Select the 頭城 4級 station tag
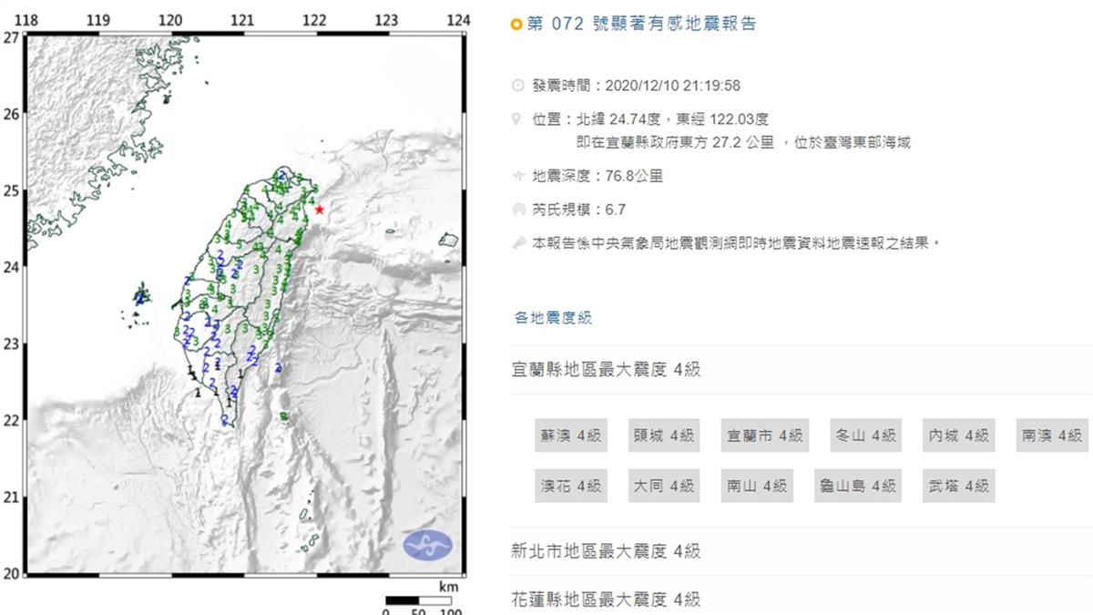Viewport: 1093px width, 615px height. 663,436
